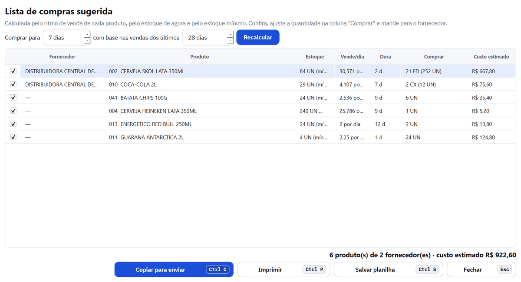
Task: Decrease the 'Comprar para' days spinner
Action: tap(87, 41)
